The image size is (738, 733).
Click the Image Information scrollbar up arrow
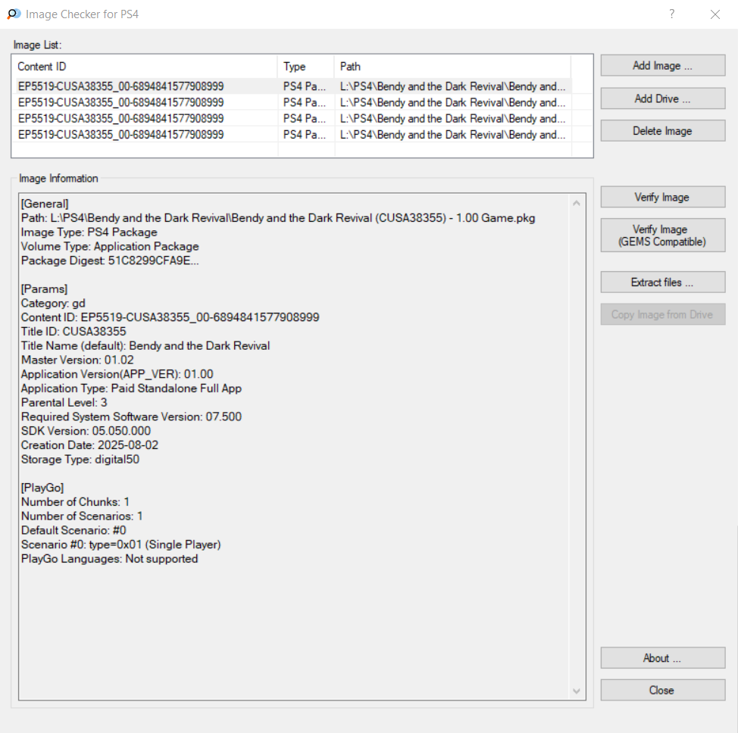[x=577, y=204]
